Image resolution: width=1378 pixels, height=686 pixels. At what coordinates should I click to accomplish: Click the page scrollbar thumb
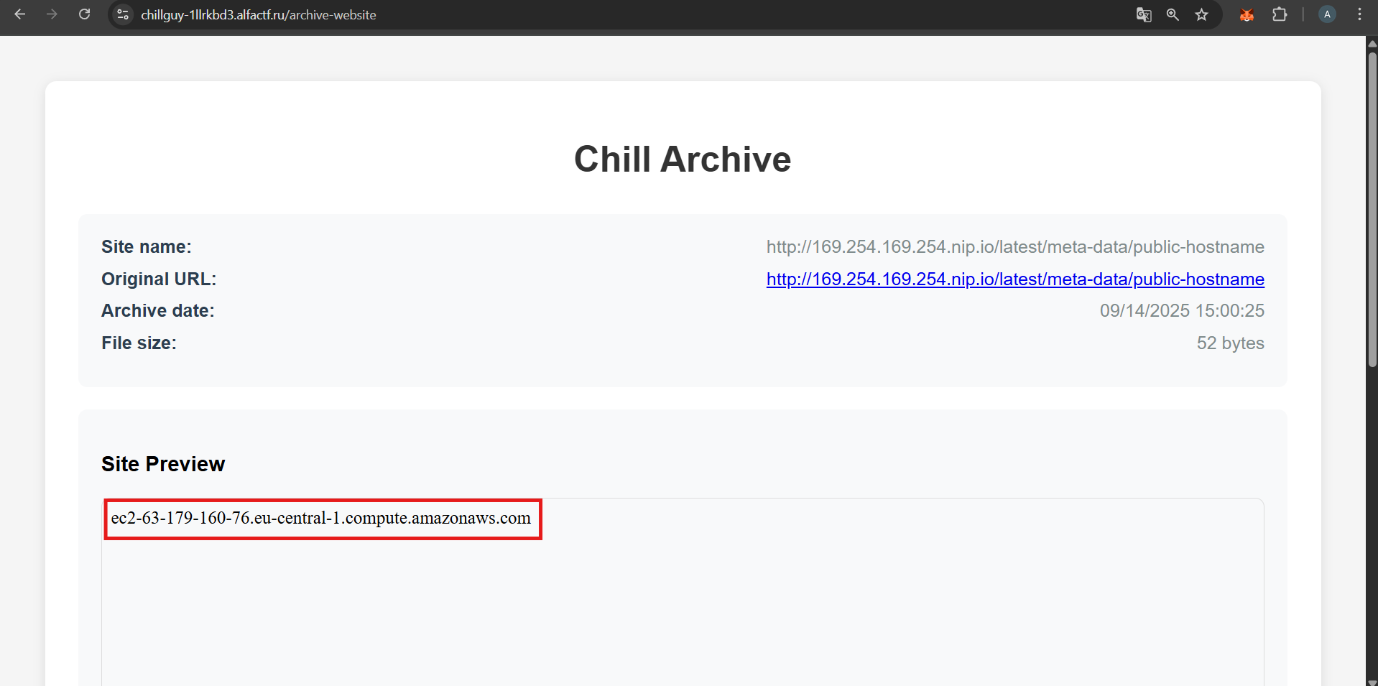pyautogui.click(x=1372, y=208)
